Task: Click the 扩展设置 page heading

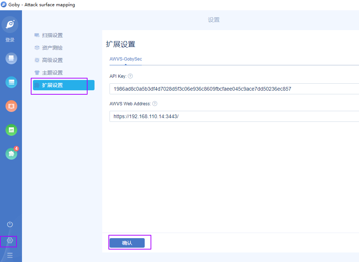Action: [121, 44]
